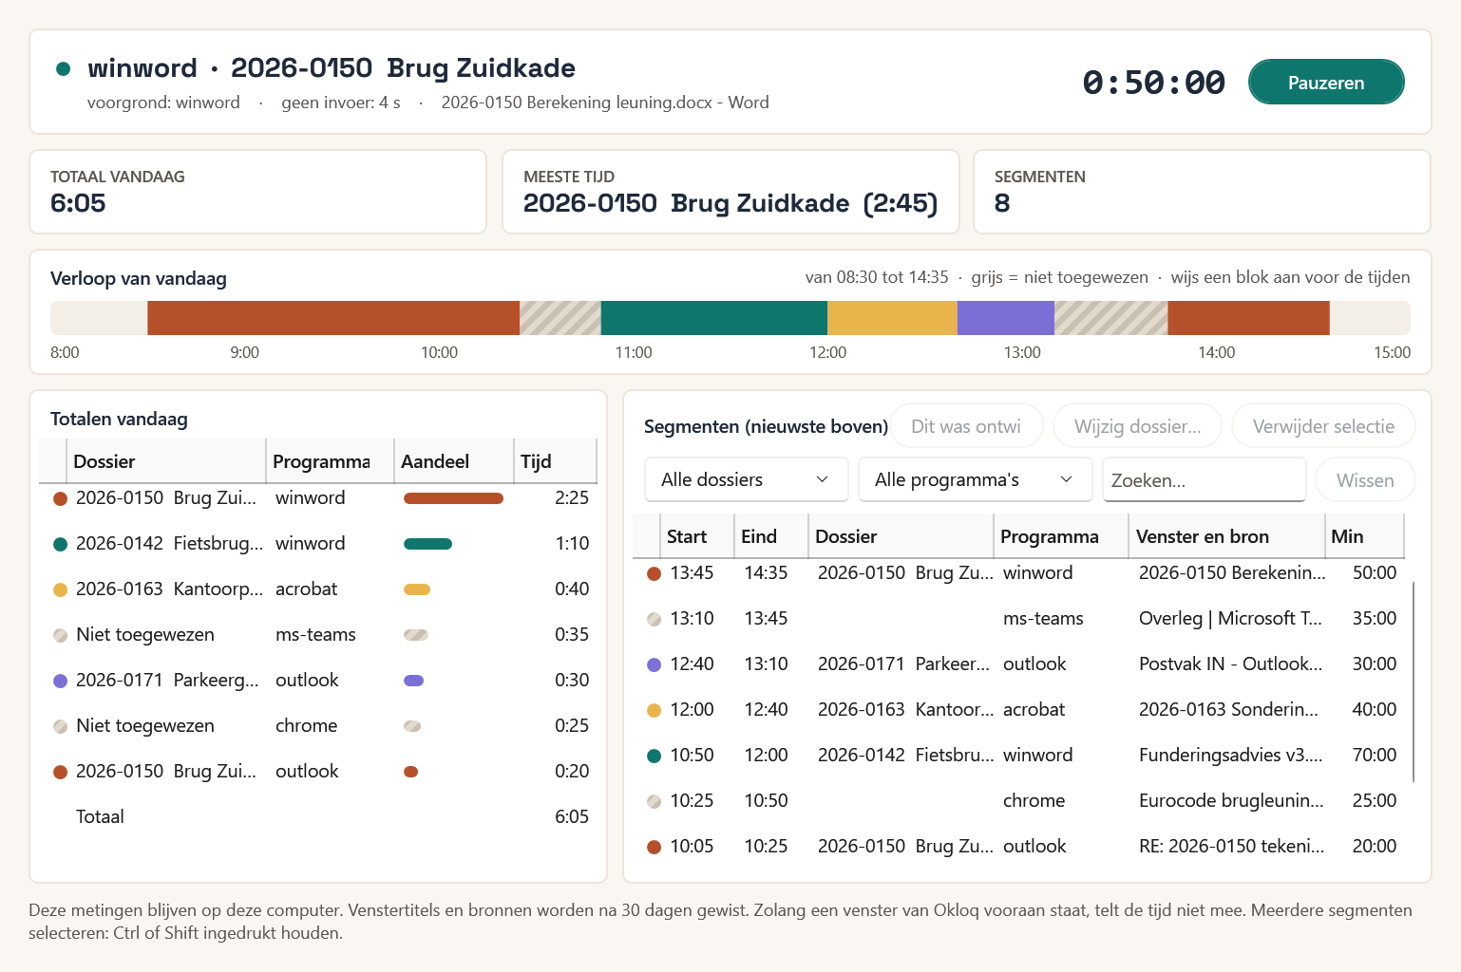Click the teal dot of the 10:50 segment
1461x972 pixels.
[x=654, y=756]
